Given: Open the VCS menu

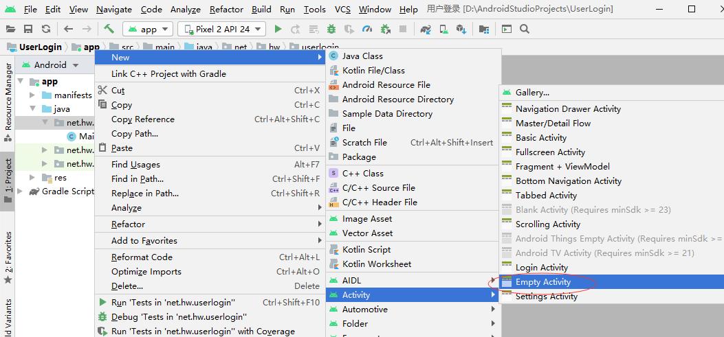Looking at the screenshot, I should (342, 9).
